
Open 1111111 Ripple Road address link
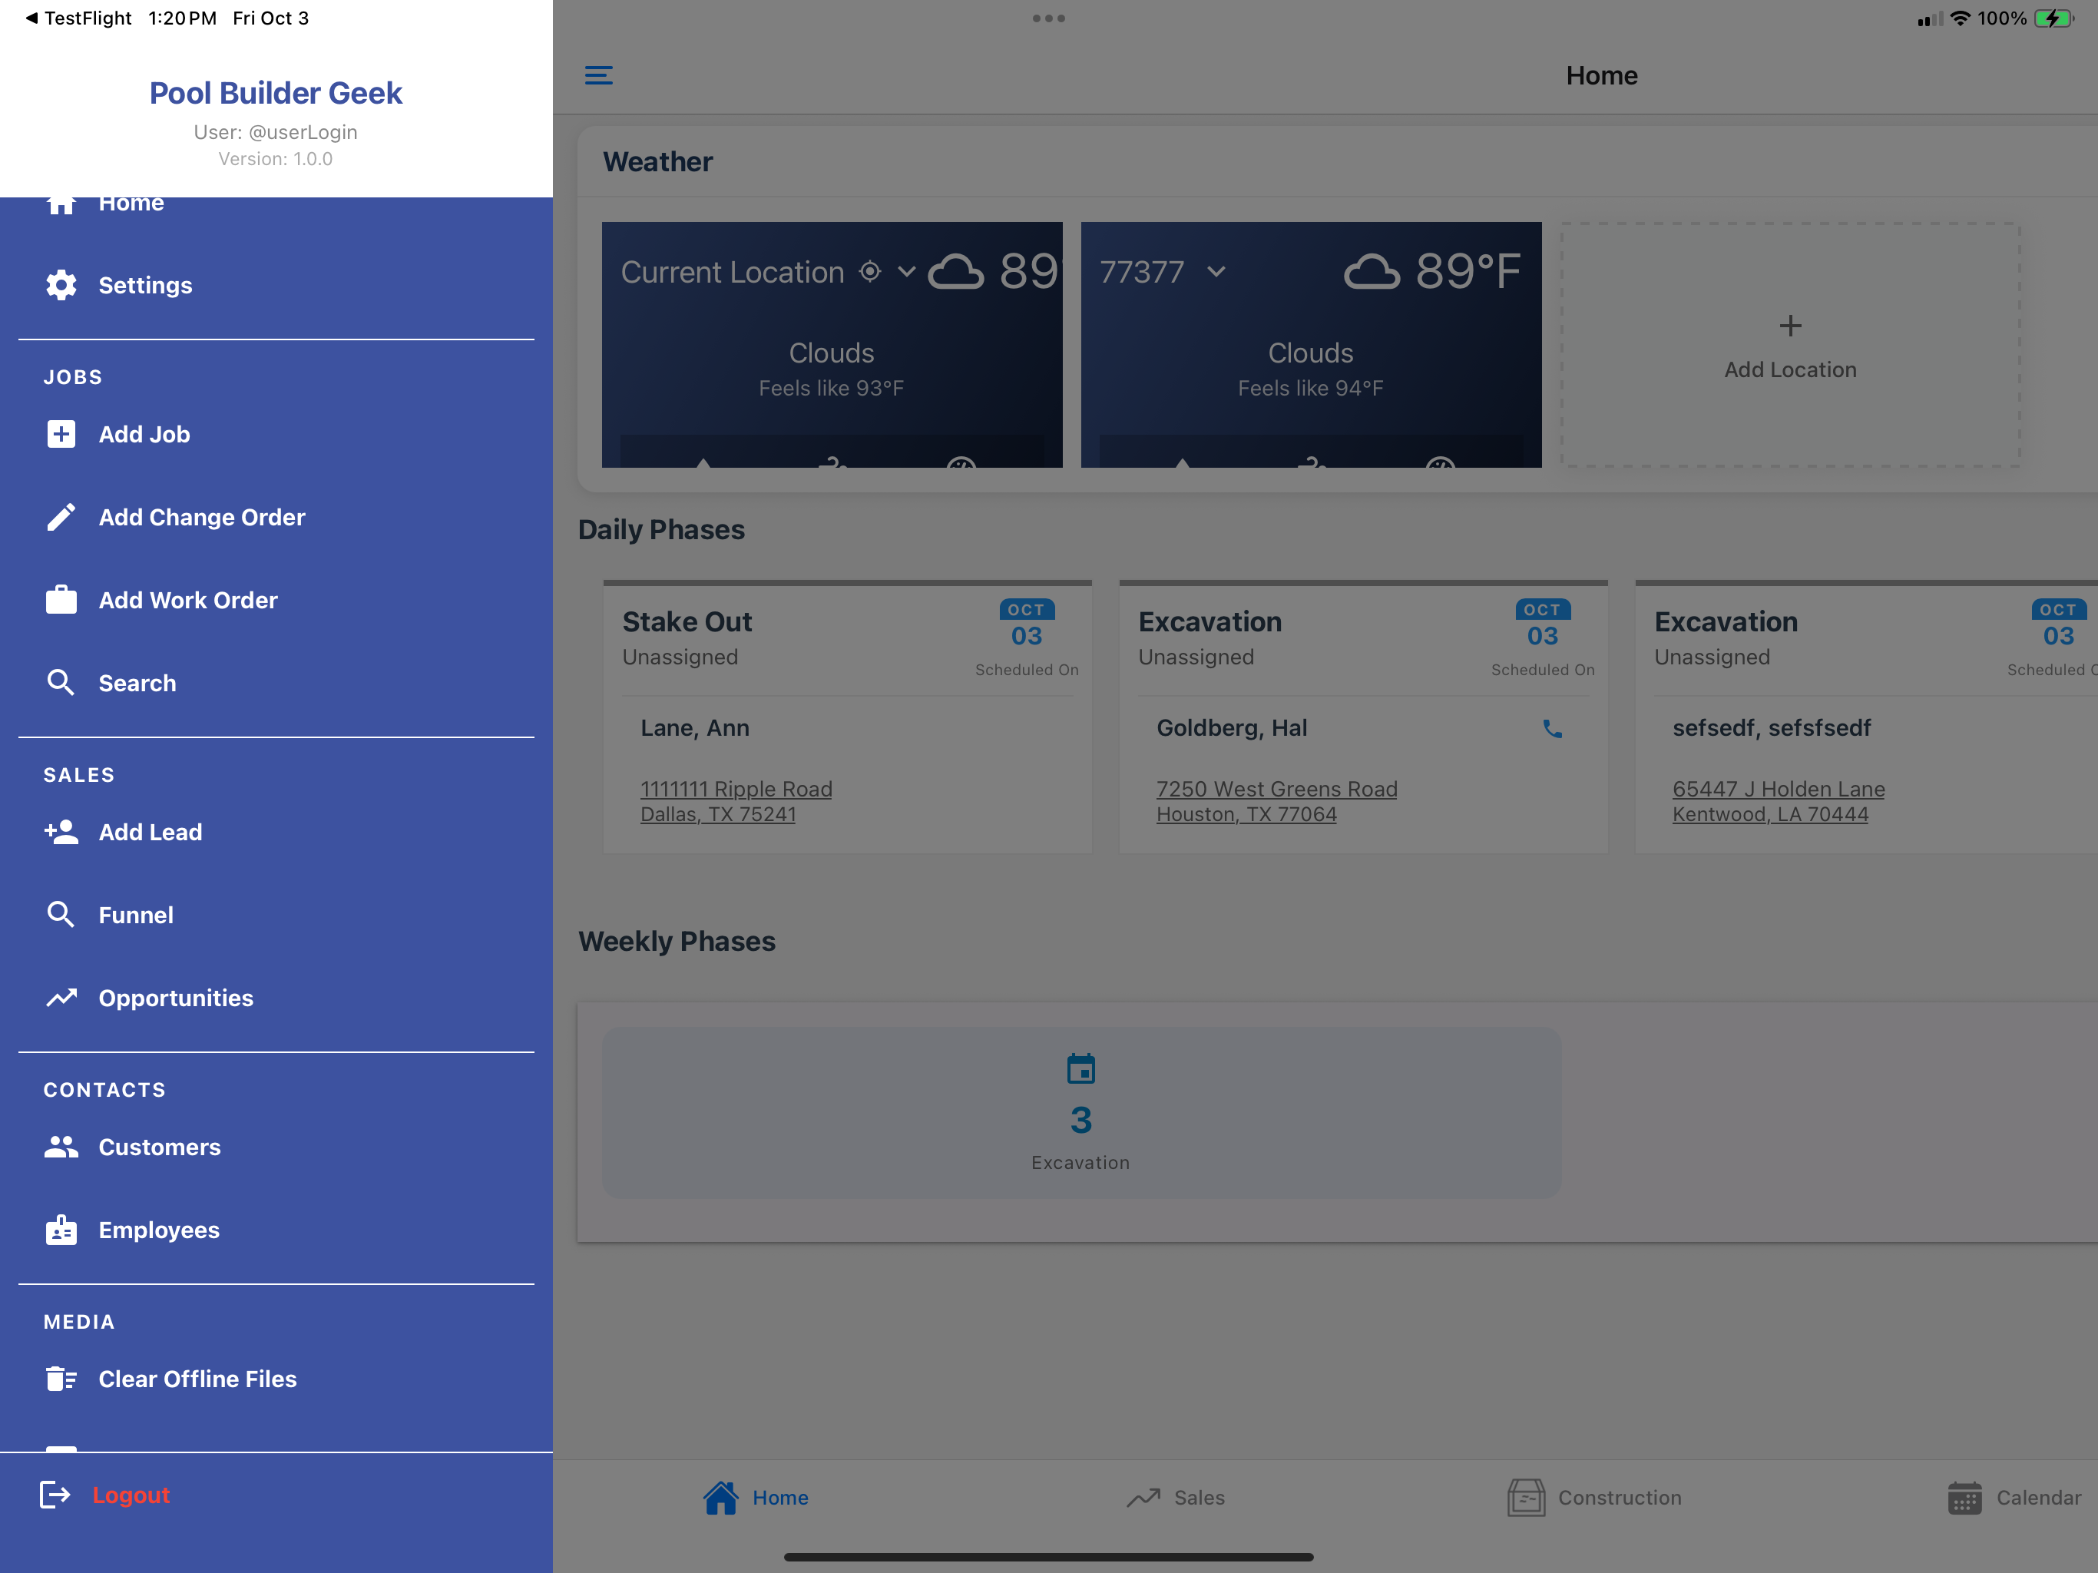click(x=736, y=802)
